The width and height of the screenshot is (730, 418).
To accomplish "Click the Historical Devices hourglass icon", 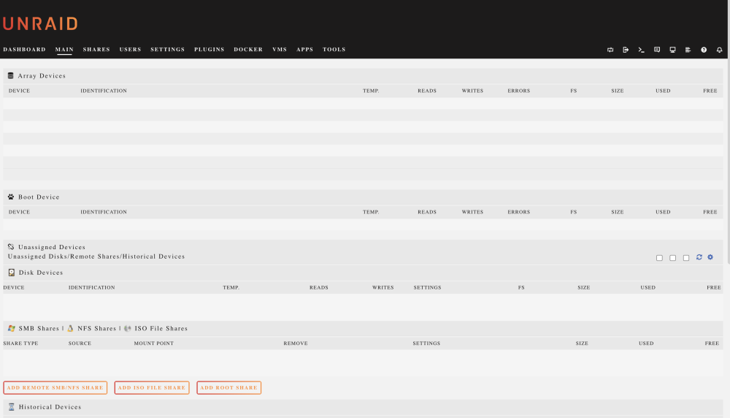I will tap(12, 407).
